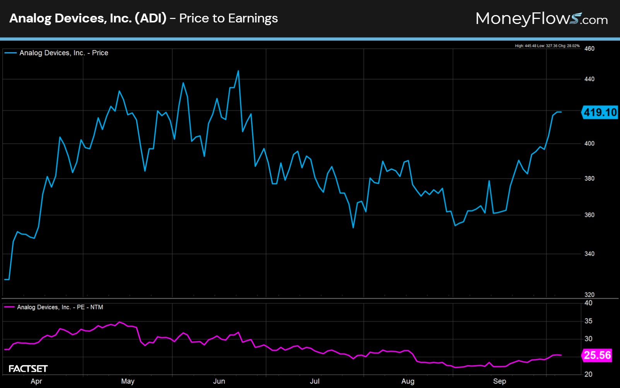Click the MoneyFlows.com logo
620x388 pixels.
(541, 19)
